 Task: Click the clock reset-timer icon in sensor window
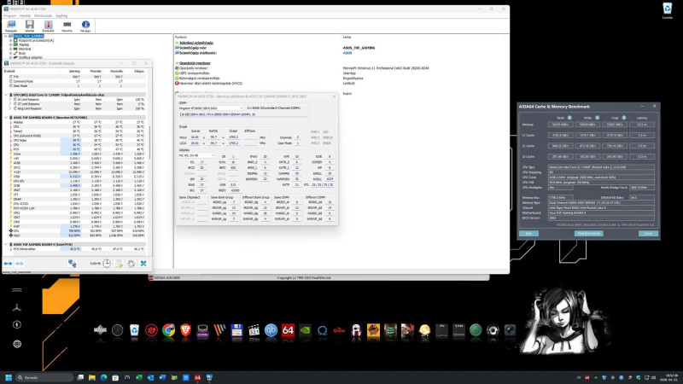(x=107, y=264)
